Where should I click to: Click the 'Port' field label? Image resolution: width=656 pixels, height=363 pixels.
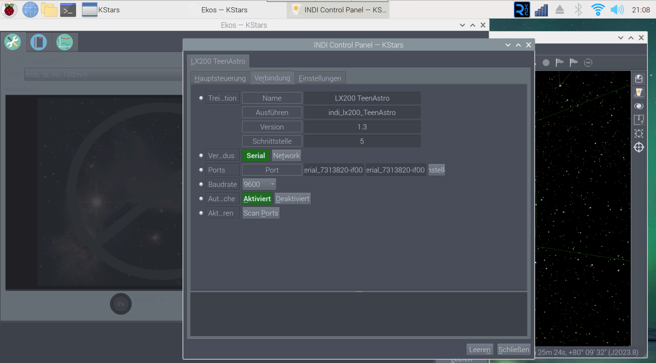tap(272, 170)
